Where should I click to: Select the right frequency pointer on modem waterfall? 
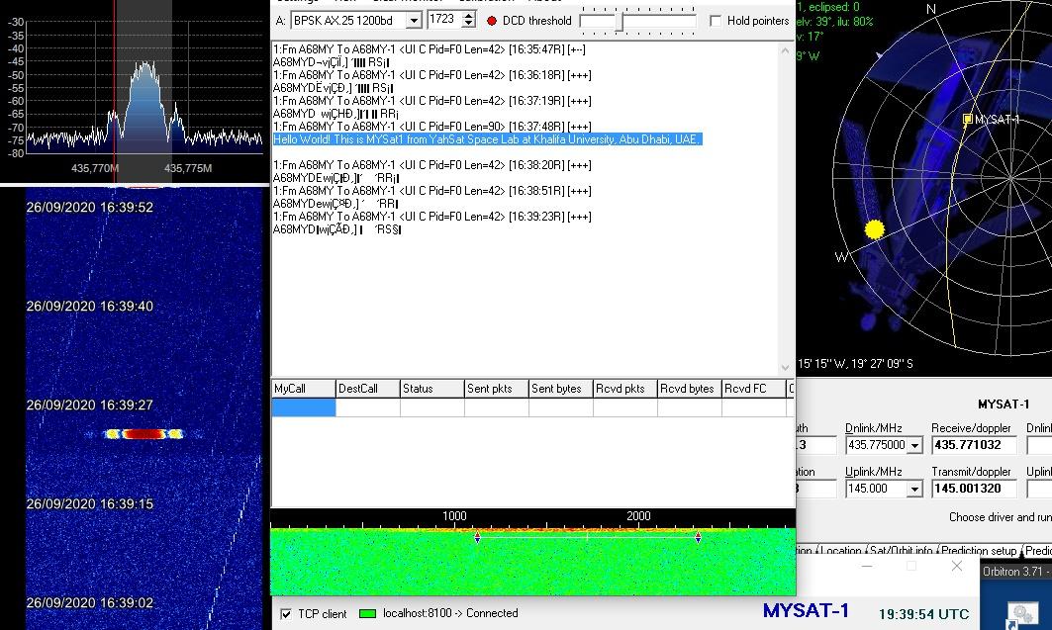[x=698, y=537]
